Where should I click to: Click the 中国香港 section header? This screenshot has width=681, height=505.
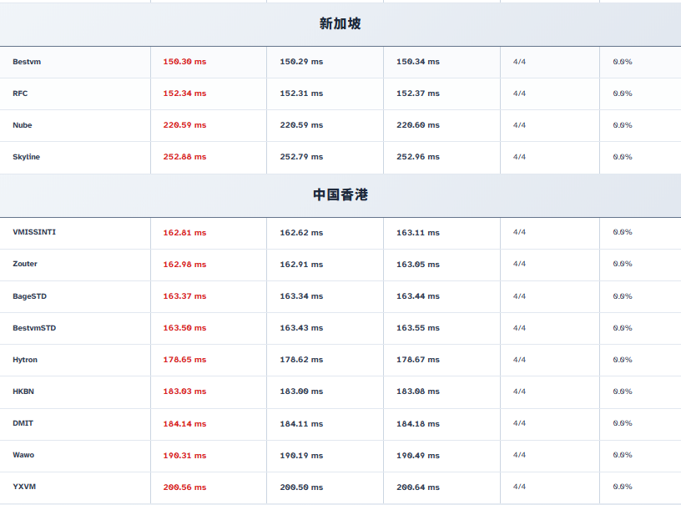[340, 194]
